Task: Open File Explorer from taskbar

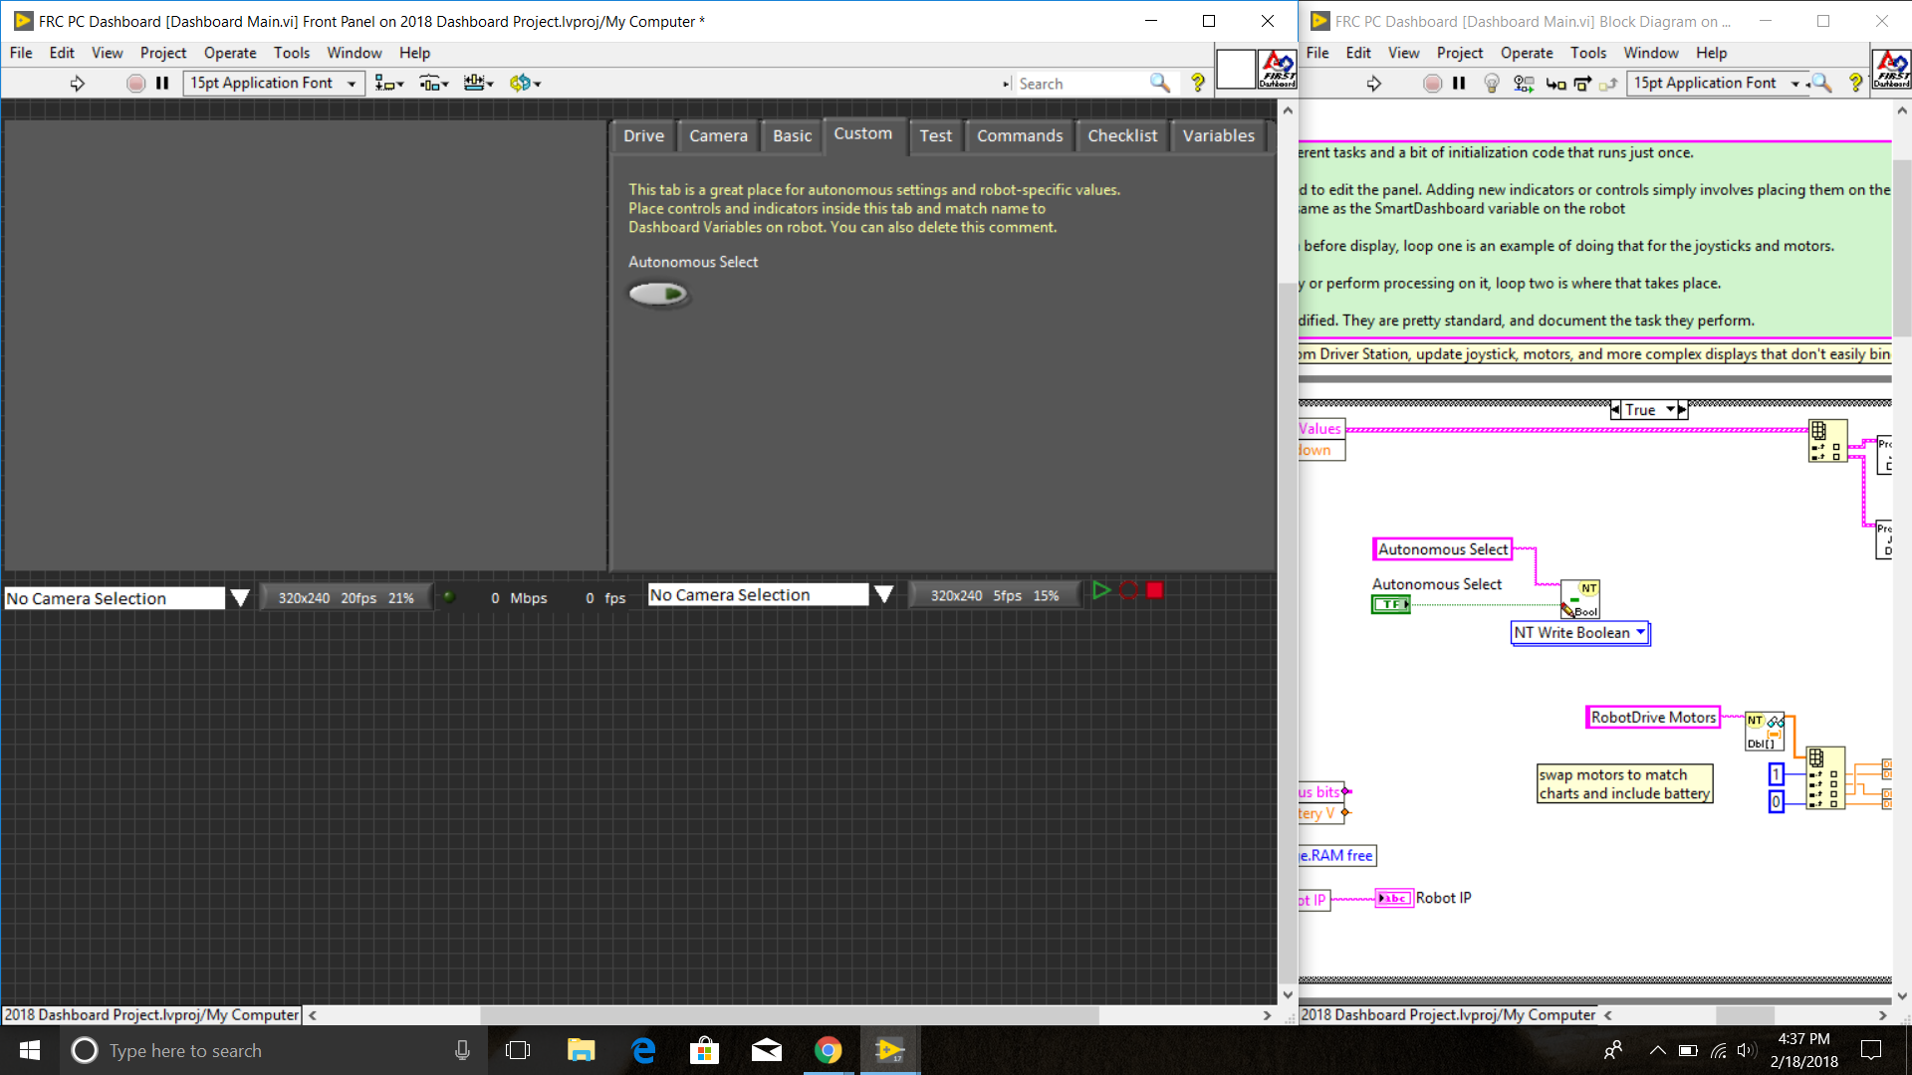Action: (581, 1050)
